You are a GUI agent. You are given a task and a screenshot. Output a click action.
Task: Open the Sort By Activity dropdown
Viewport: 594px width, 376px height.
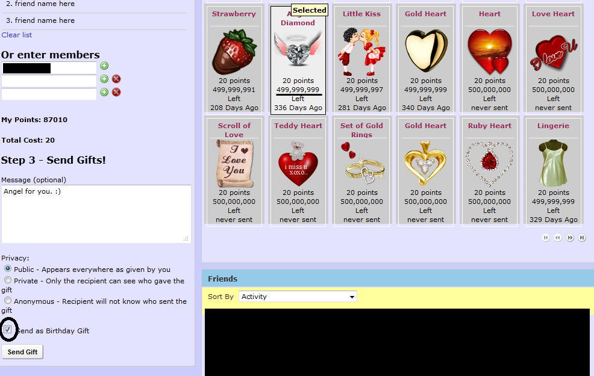[298, 297]
